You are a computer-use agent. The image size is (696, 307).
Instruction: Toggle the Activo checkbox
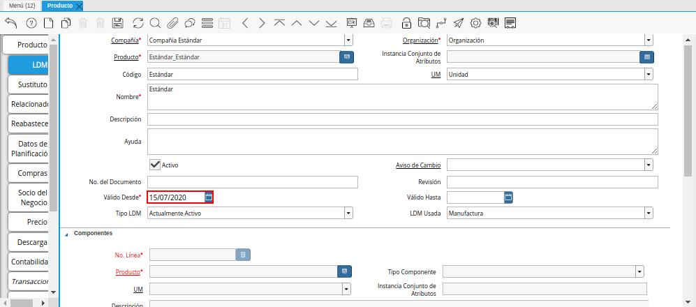tap(155, 165)
